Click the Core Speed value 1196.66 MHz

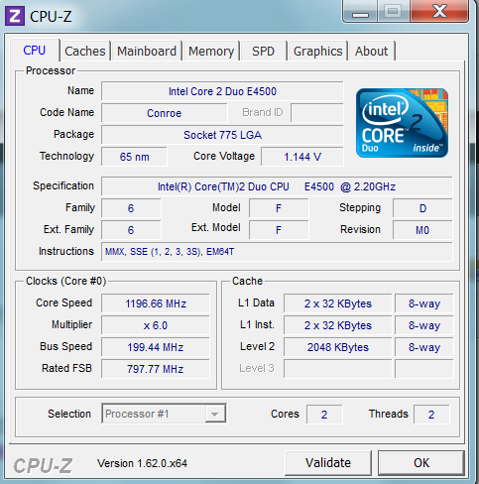click(156, 303)
